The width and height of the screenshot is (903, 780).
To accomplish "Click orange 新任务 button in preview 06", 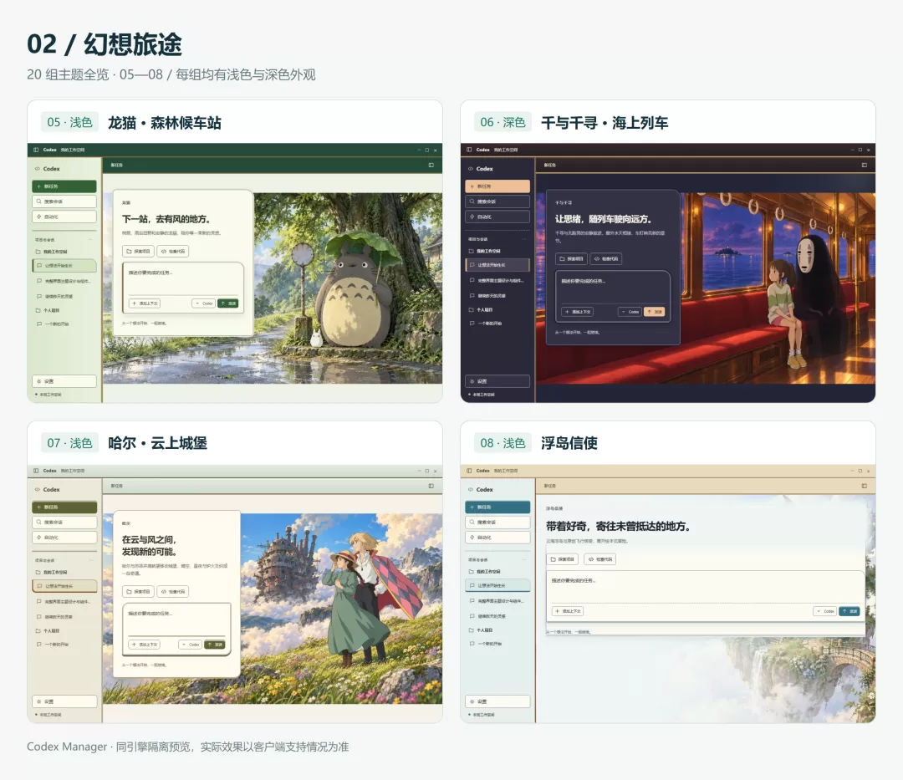I will click(497, 186).
